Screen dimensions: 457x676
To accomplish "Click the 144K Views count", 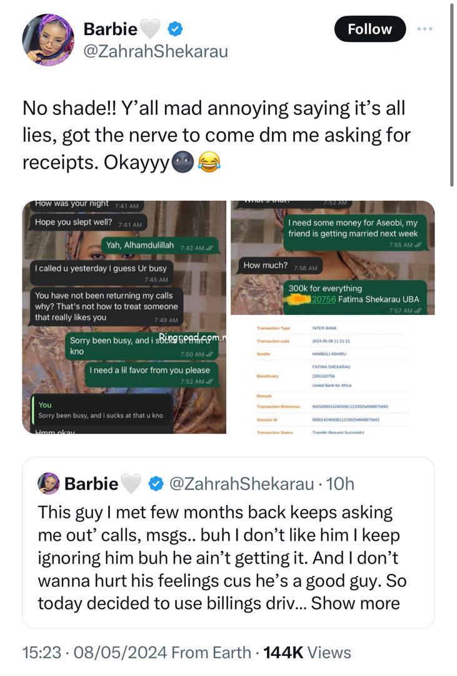I will 307,652.
